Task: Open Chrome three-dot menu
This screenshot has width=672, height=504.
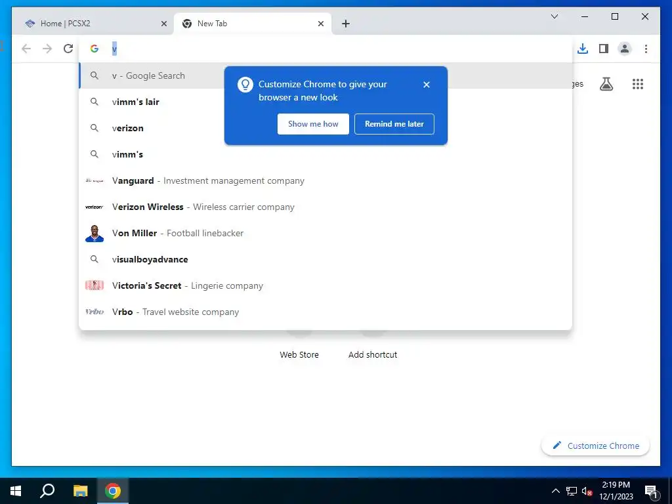Action: [x=646, y=49]
